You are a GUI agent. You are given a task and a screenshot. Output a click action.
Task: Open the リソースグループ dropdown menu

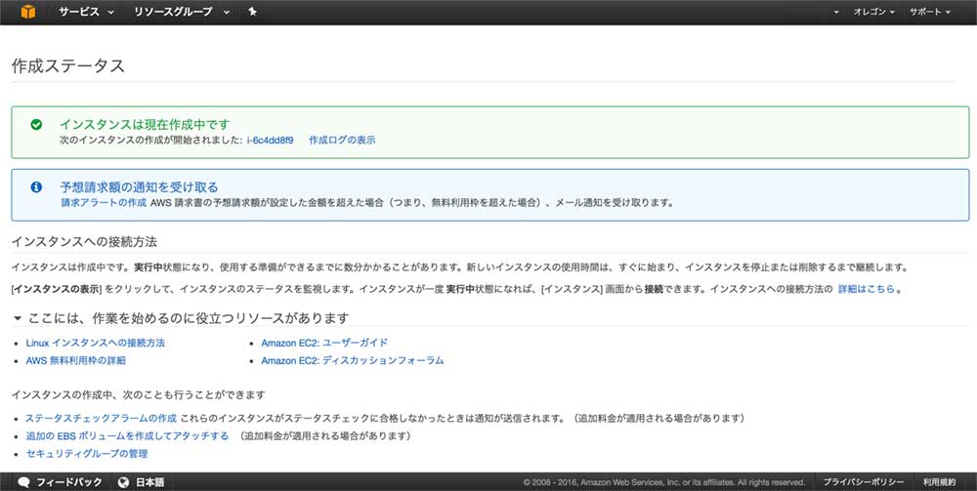(181, 12)
